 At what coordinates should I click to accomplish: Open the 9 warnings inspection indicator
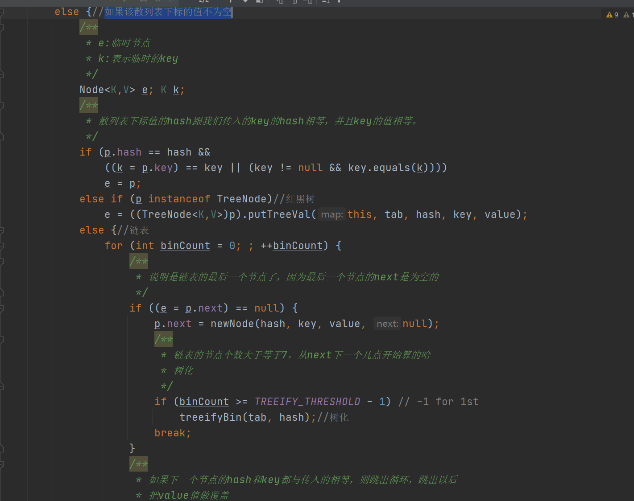612,15
